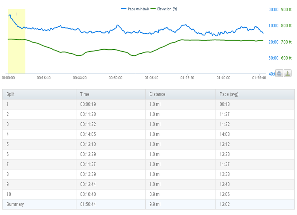Toggle the Pace (min/mi) legend series
Image resolution: width=297 pixels, height=215 pixels.
(x=135, y=9)
